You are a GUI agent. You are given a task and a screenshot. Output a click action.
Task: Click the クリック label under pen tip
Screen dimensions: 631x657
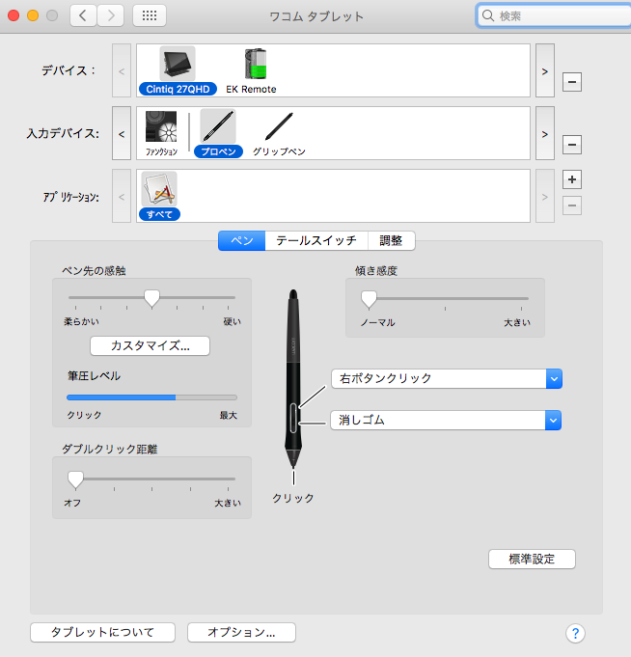click(293, 498)
